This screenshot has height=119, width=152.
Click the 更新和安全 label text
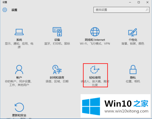pos(19,115)
